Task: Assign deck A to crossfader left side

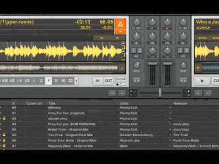Action: pos(131,91)
